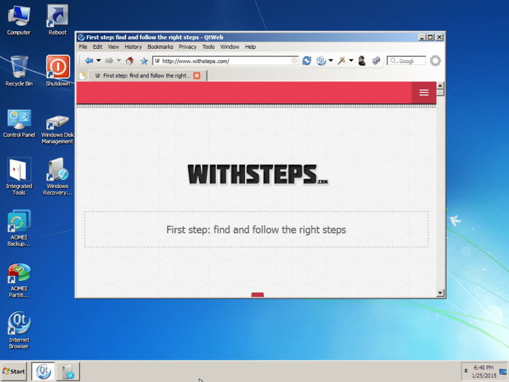This screenshot has width=509, height=382.
Task: Select the Recycle Bin desktop icon
Action: click(x=19, y=71)
